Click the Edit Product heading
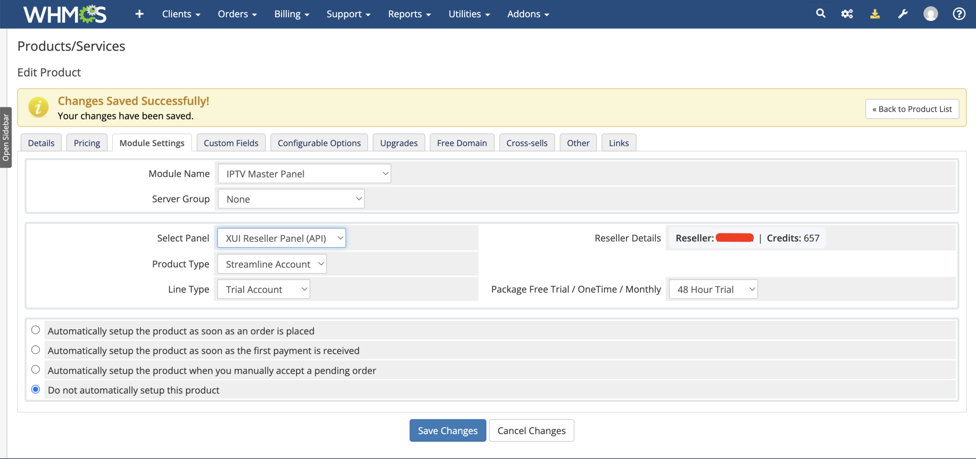Image resolution: width=976 pixels, height=459 pixels. (x=49, y=72)
